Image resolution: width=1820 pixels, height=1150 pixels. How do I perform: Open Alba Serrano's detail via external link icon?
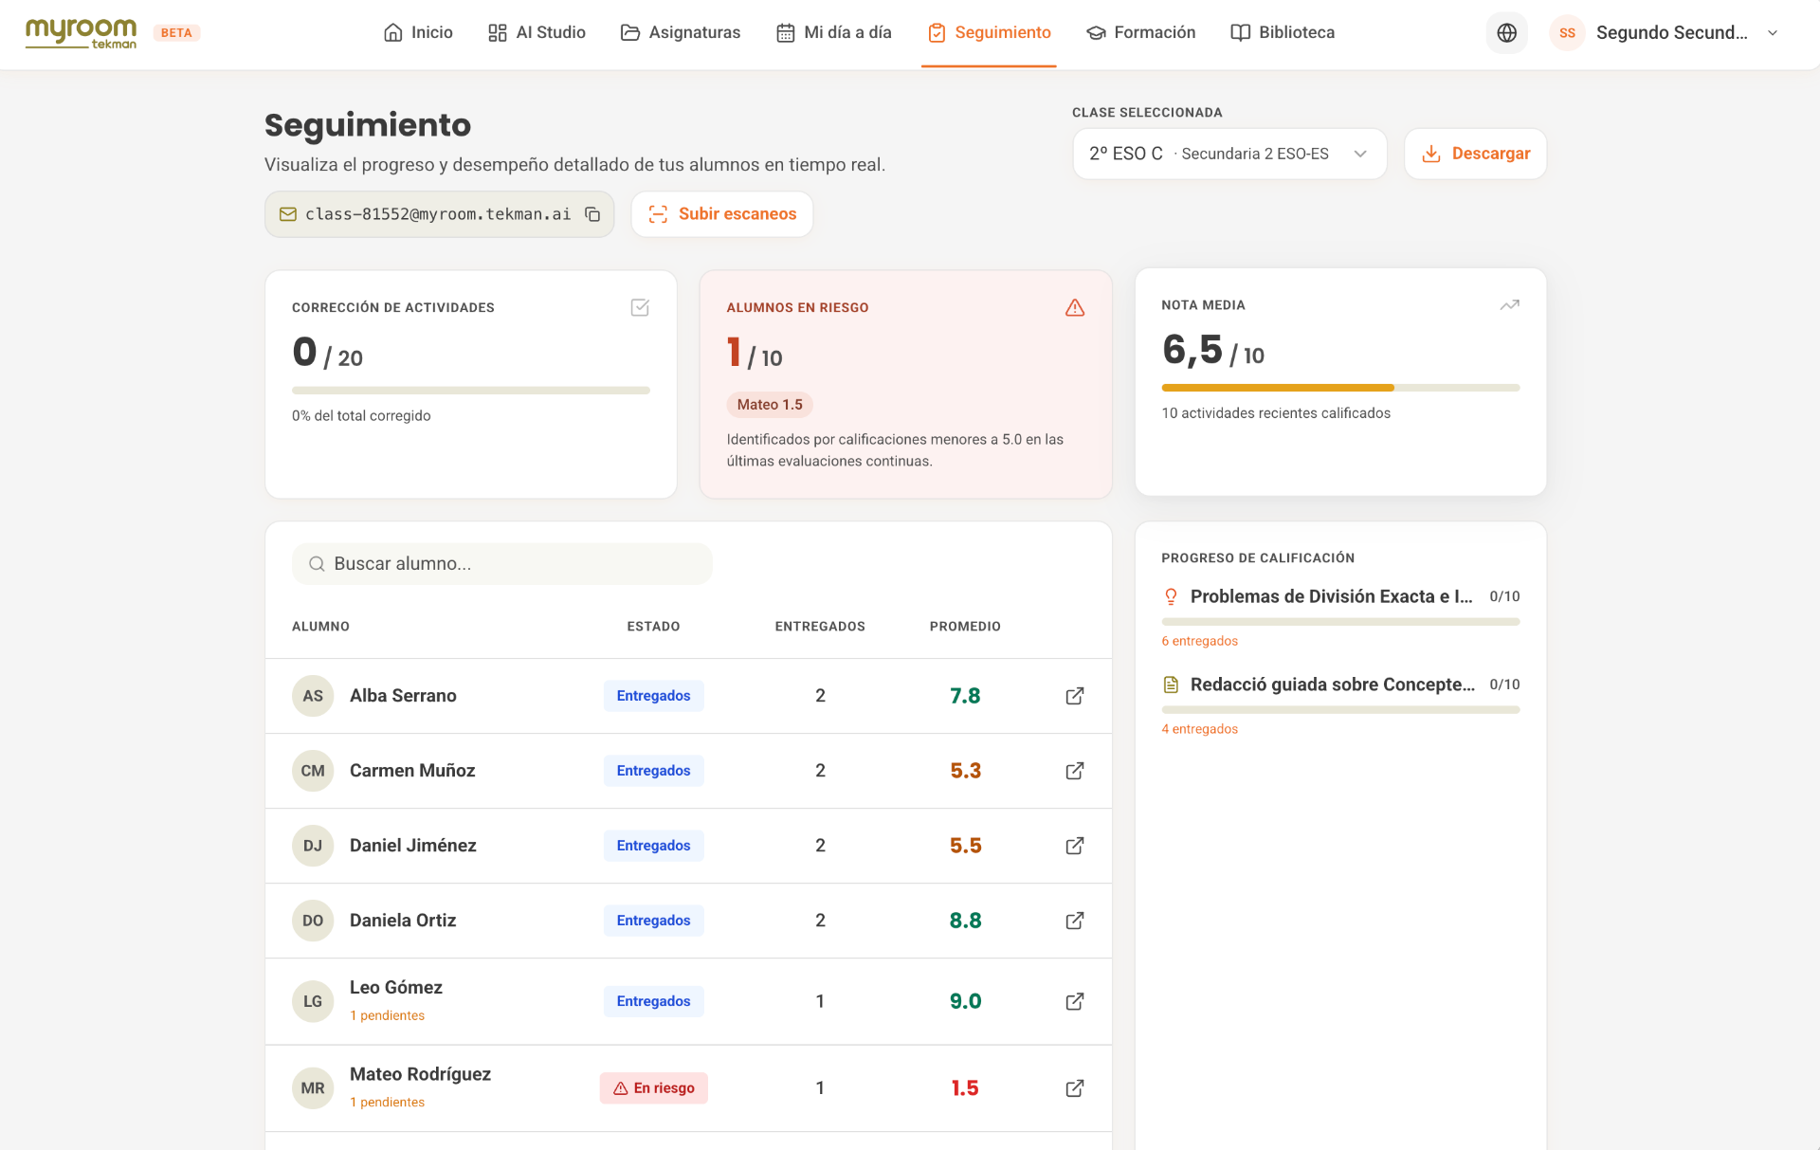1074,696
